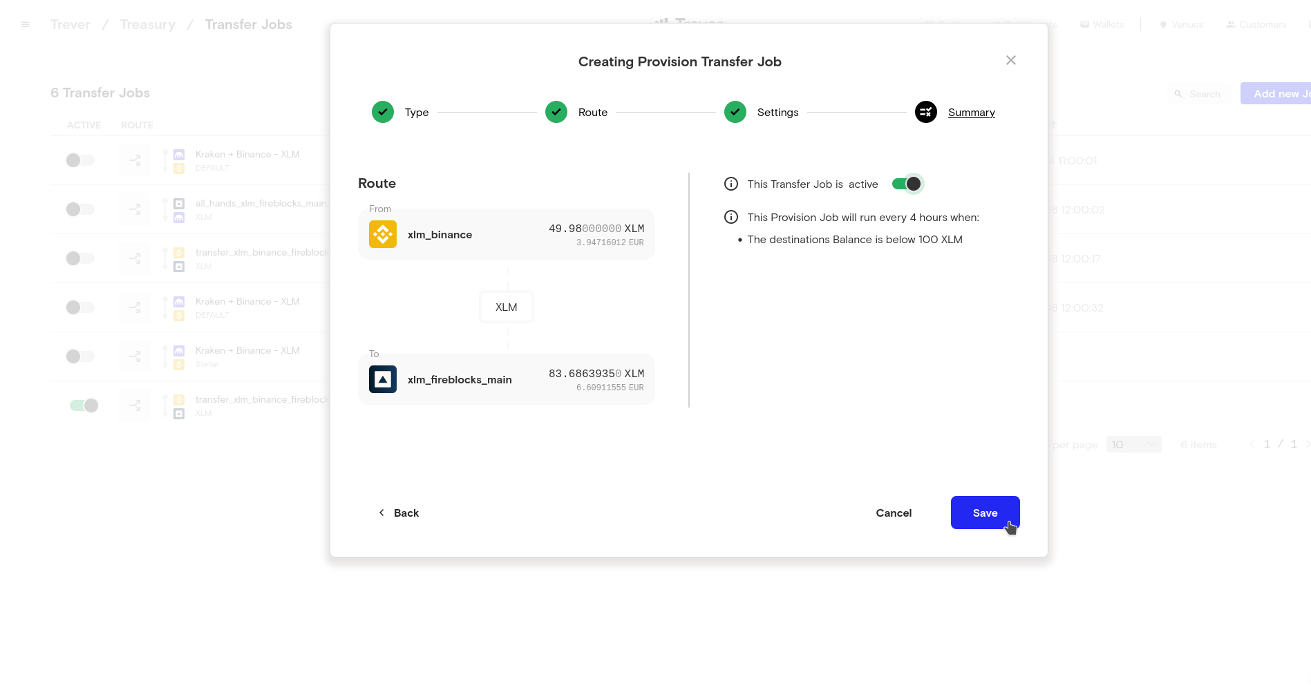1311x688 pixels.
Task: Click info icon beside Provision Job schedule
Action: (x=730, y=217)
